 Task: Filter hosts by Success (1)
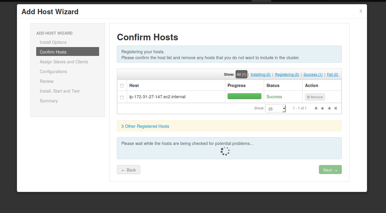pos(313,75)
